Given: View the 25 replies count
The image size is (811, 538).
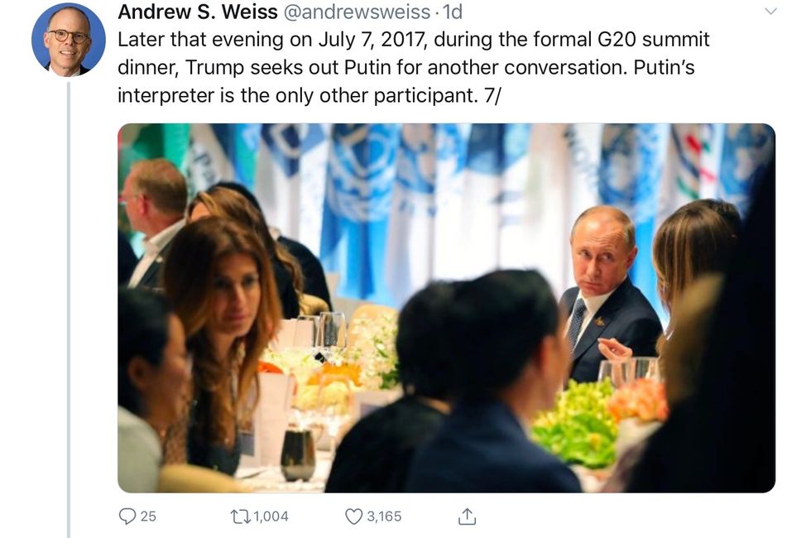Looking at the screenshot, I should (x=148, y=516).
